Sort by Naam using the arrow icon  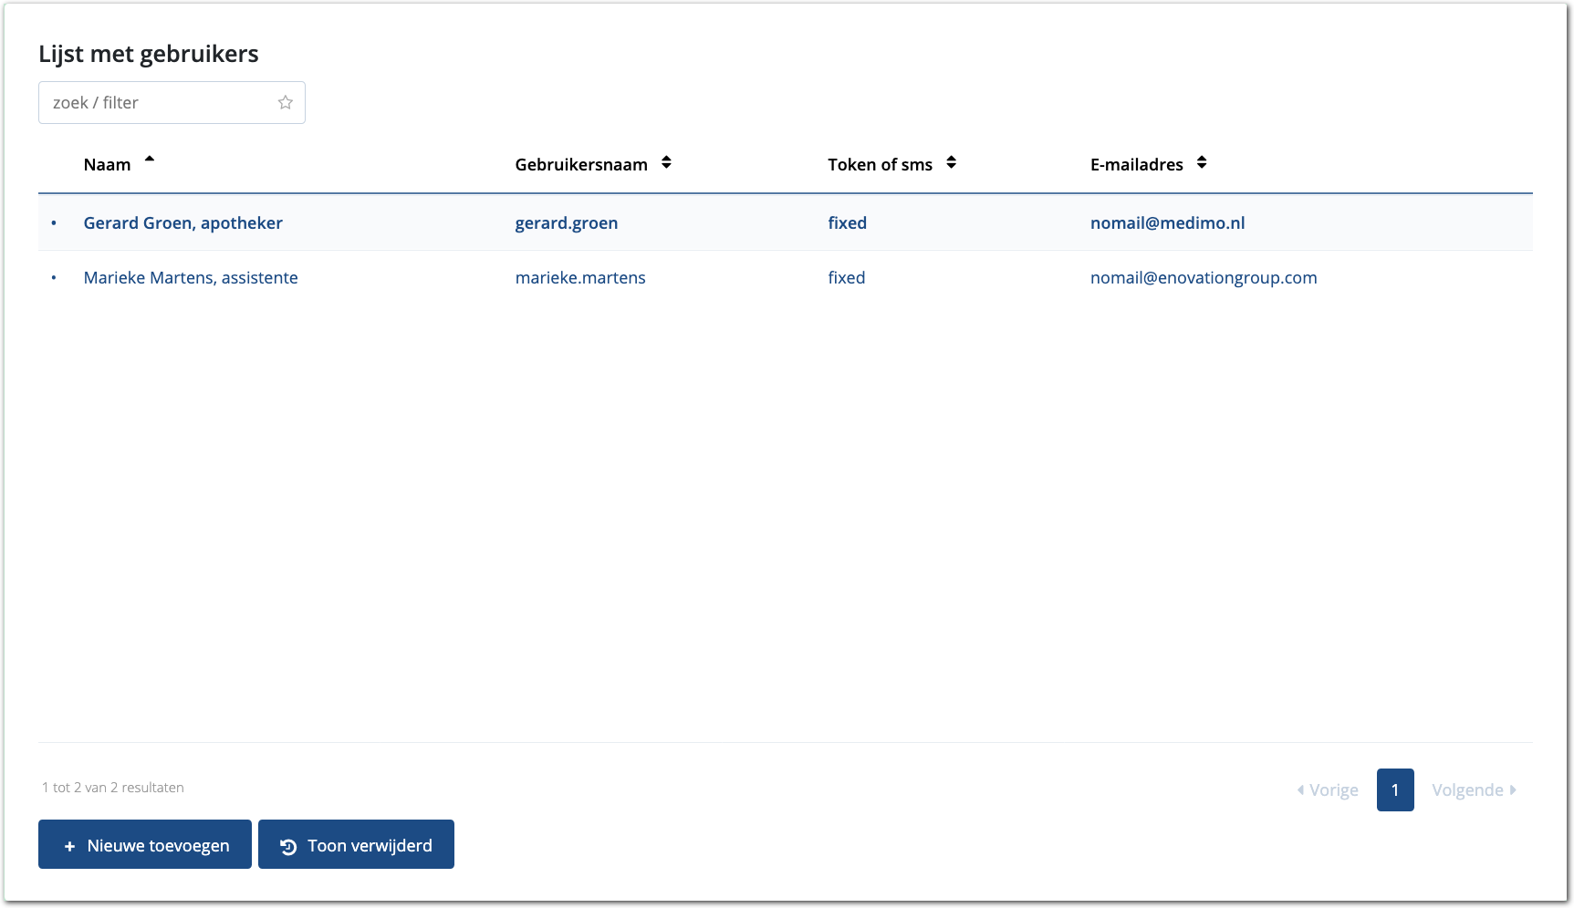pos(150,160)
